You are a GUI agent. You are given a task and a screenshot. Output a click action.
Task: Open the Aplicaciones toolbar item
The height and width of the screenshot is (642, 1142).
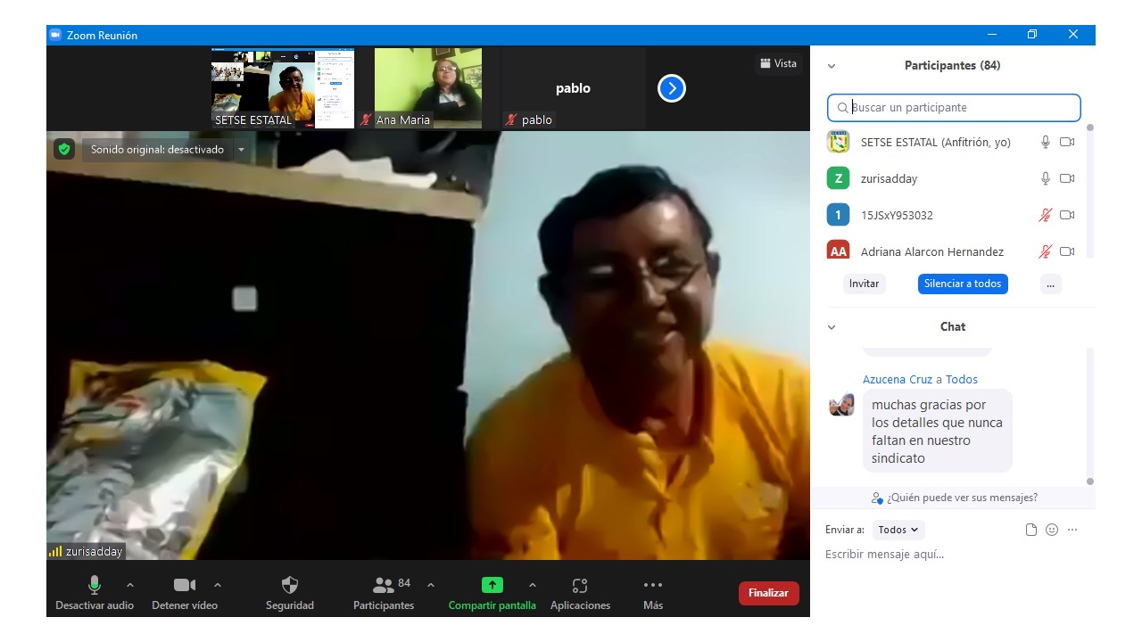(x=580, y=593)
